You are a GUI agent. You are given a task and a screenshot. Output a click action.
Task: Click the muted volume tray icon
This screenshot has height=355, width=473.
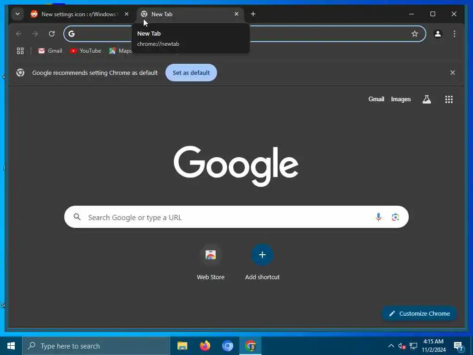click(402, 346)
